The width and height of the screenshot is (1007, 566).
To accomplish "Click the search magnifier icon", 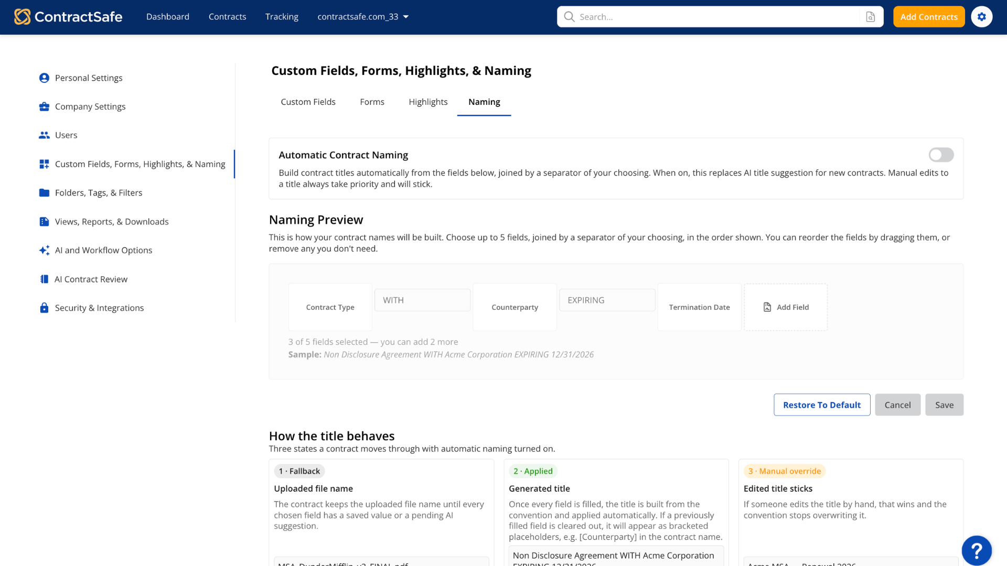I will [x=569, y=17].
